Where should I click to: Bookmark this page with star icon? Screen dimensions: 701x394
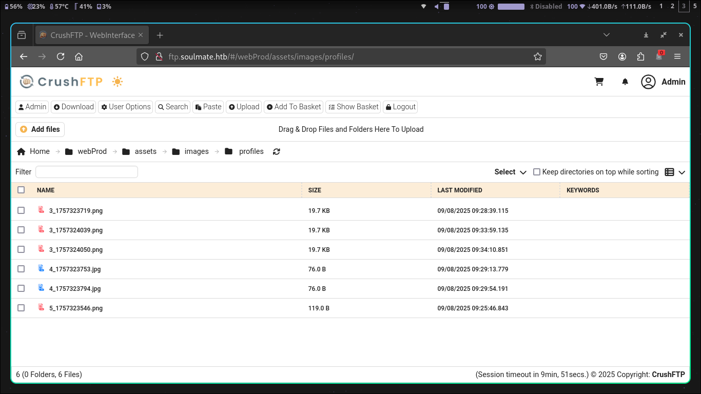point(537,56)
